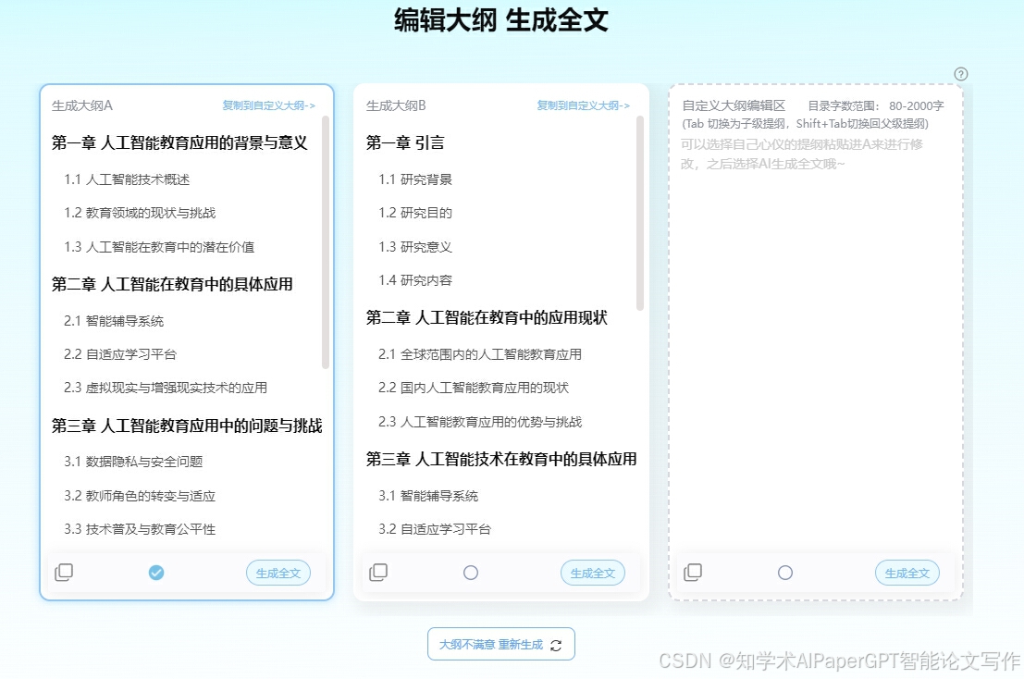Click 生成全文 button under 生成大纲B
This screenshot has height=679, width=1024.
[592, 573]
